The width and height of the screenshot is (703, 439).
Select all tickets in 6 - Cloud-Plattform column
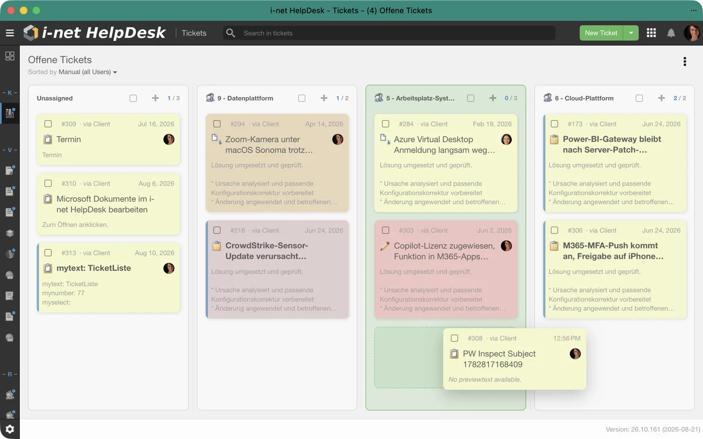pos(639,98)
